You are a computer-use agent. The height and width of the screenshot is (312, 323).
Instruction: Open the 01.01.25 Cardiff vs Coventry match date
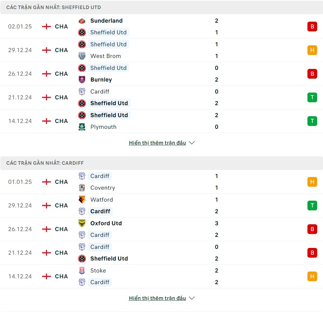(x=20, y=182)
